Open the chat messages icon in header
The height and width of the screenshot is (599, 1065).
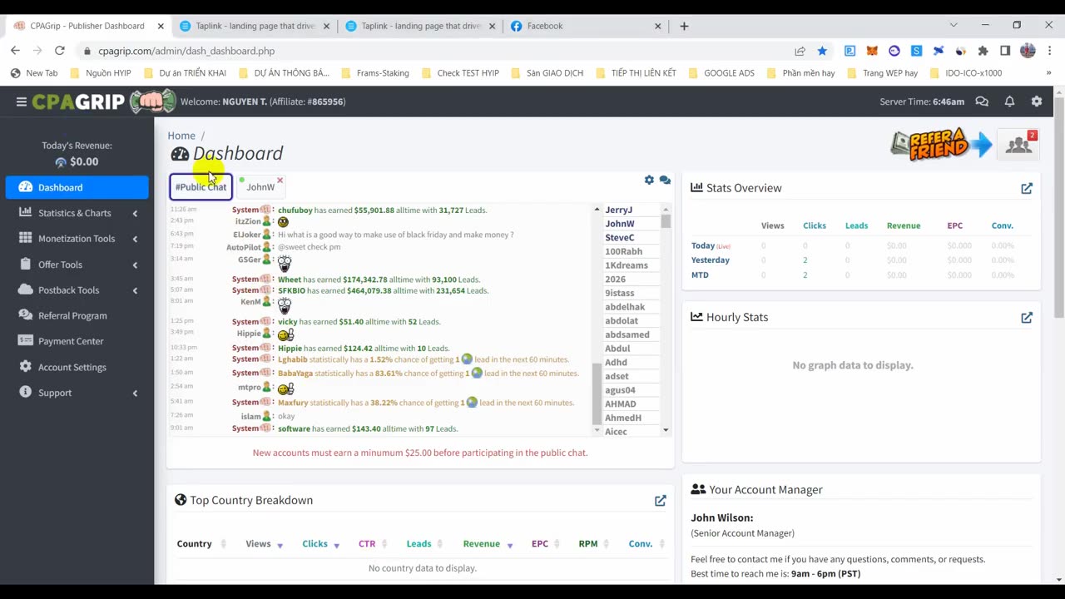pos(982,101)
